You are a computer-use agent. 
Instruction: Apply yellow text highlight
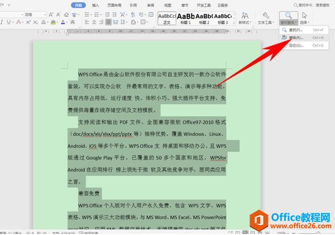(53, 22)
